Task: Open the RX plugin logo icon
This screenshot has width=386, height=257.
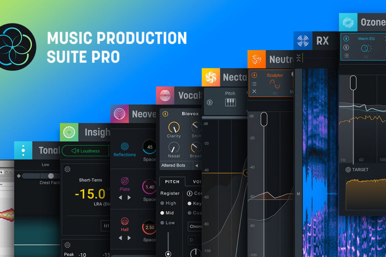Action: click(x=303, y=41)
